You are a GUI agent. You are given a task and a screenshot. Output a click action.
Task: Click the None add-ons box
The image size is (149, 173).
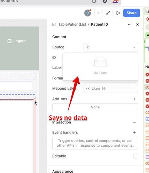(x=95, y=107)
